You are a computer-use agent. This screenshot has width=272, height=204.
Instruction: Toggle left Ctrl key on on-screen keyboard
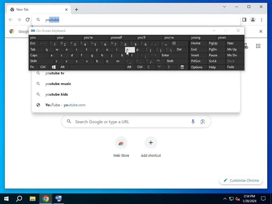[44, 67]
